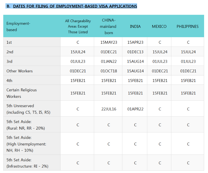Select the All Chargeability Areas header cell
Viewport: 208px width, 173px height.
[x=78, y=27]
